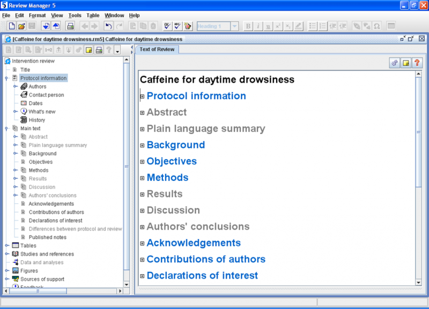The image size is (429, 309).
Task: Expand the Tables node in outline tree
Action: pyautogui.click(x=6, y=246)
